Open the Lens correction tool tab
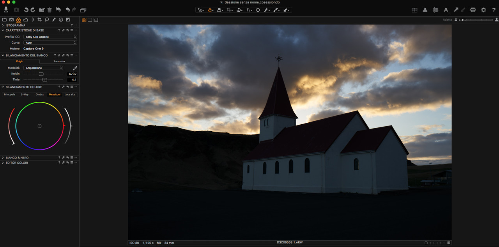 pyautogui.click(x=33, y=19)
